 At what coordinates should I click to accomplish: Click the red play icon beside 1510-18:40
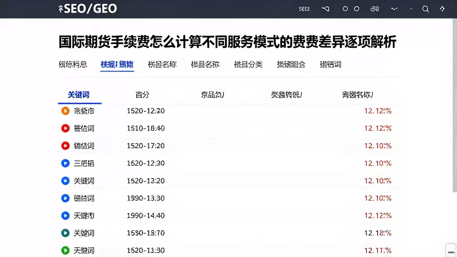65,128
